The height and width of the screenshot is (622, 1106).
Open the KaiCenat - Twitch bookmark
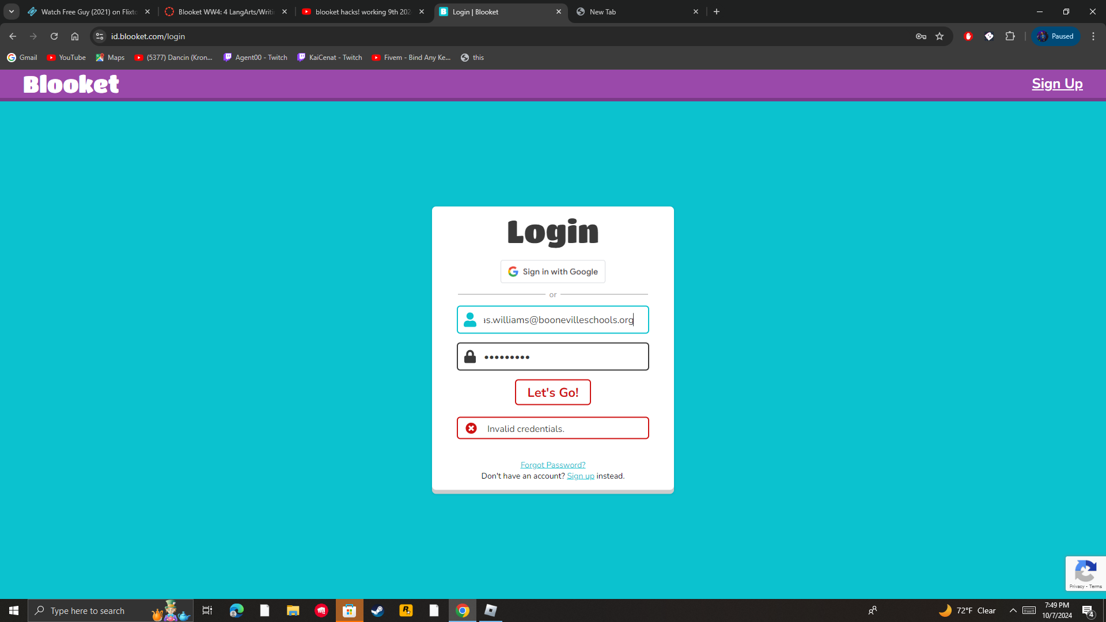[330, 58]
